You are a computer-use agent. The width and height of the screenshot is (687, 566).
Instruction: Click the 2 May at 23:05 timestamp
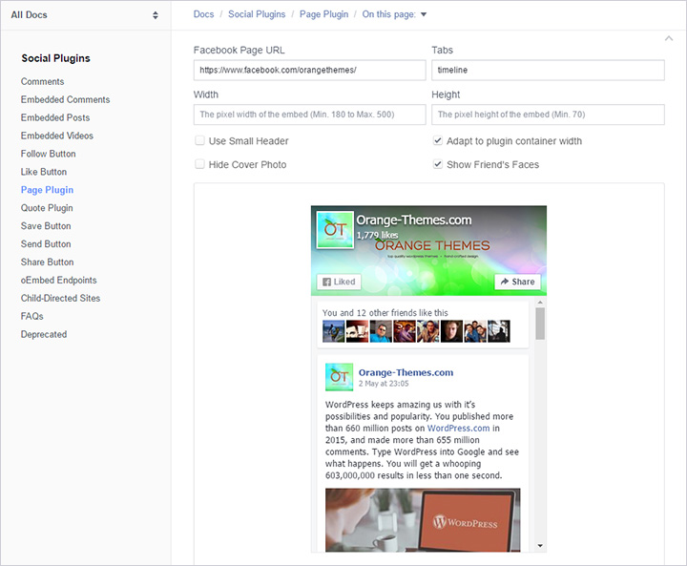[x=384, y=383]
